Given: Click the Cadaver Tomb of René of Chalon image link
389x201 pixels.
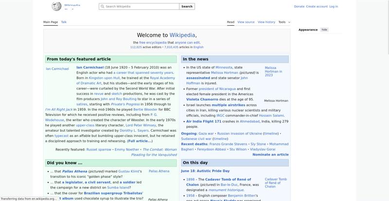Looking at the screenshot, I should (276, 183).
